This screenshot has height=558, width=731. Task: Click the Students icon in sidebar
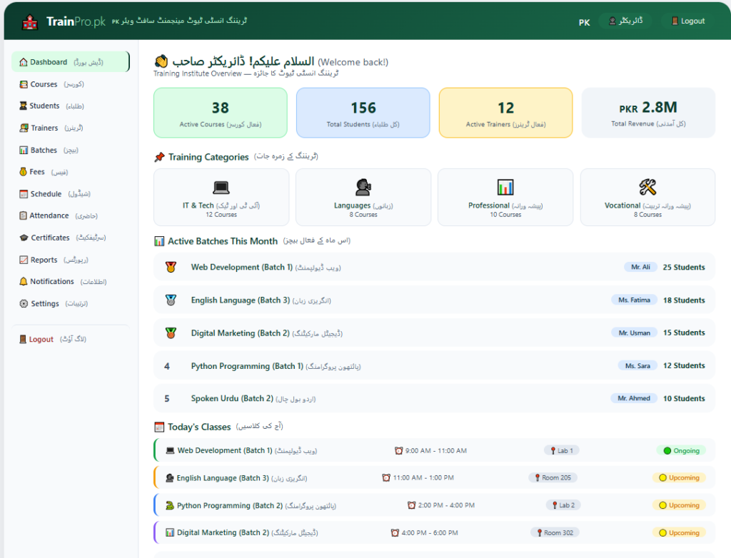click(x=23, y=106)
